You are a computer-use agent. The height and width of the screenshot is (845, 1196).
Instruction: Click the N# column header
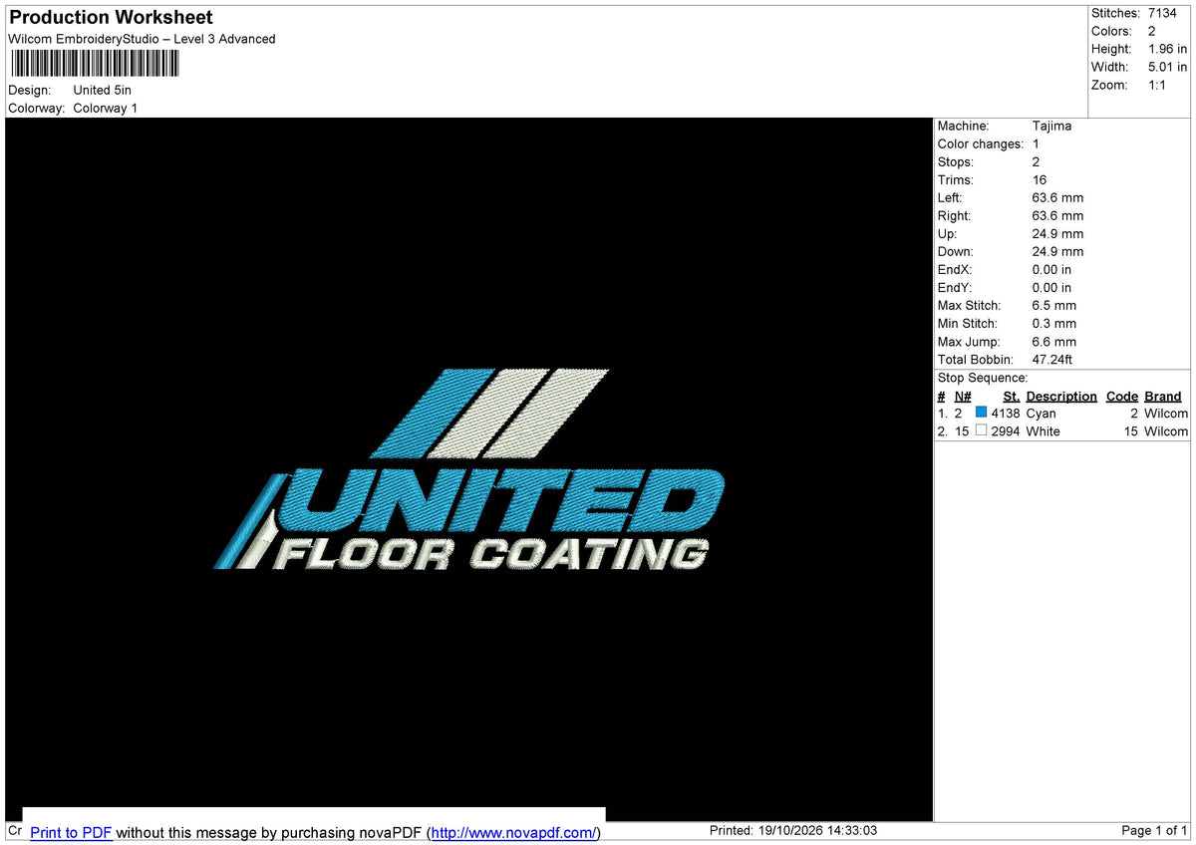(963, 396)
